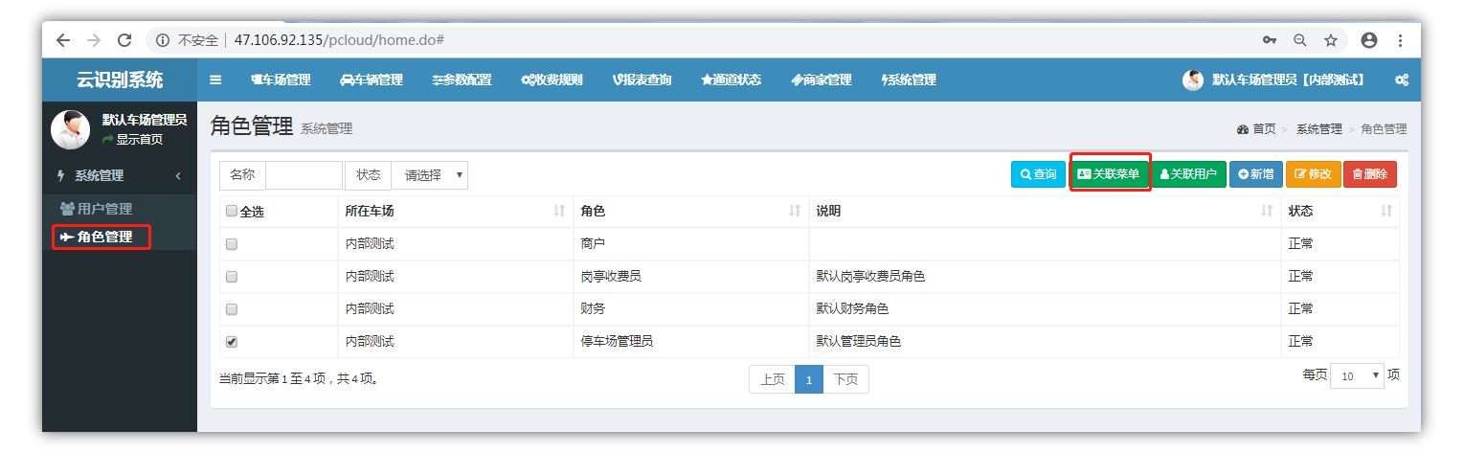Open the 收费规则 top menu
Image resolution: width=1464 pixels, height=453 pixels.
552,80
